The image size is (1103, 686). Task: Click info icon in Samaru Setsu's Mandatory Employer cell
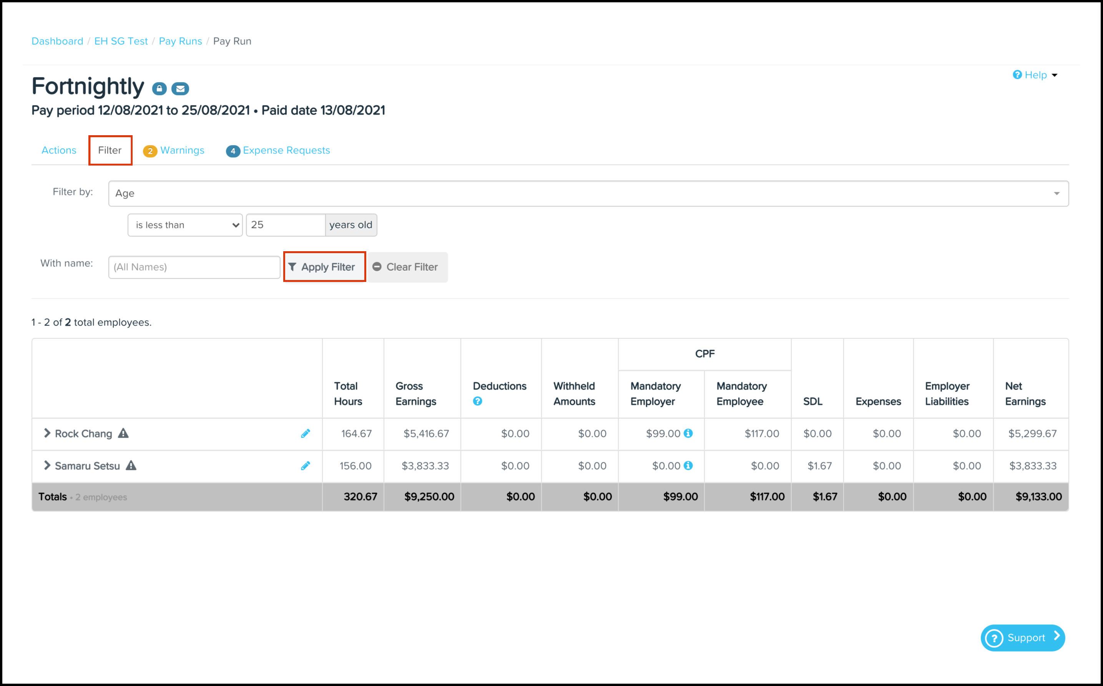pos(688,466)
